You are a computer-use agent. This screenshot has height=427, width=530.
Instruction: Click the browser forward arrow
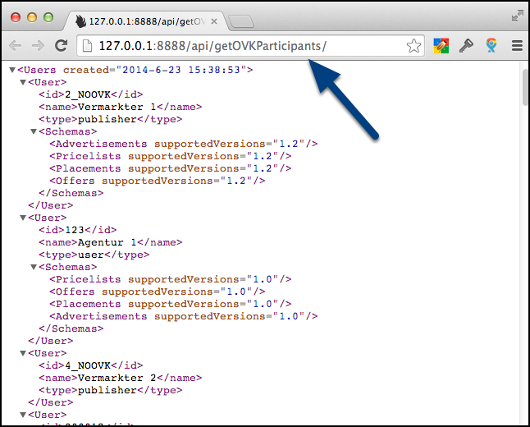[38, 45]
